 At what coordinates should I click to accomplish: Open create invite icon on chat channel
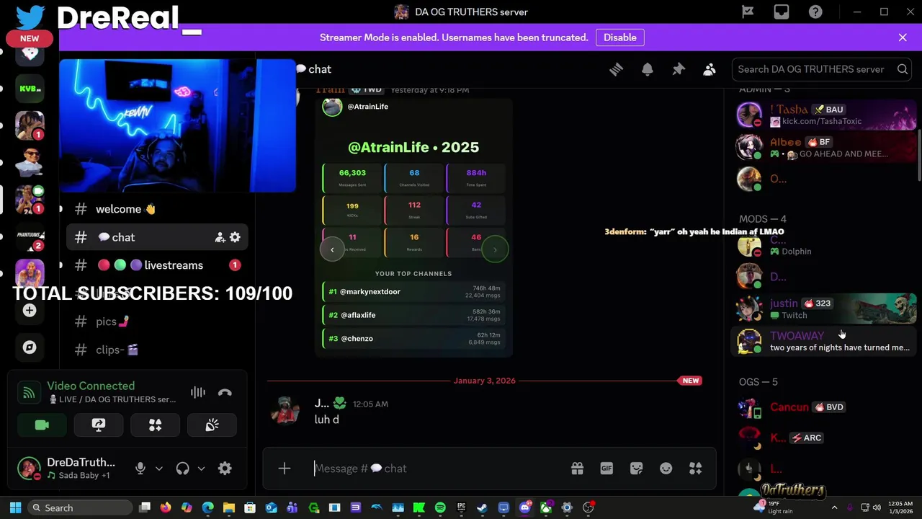click(x=220, y=237)
